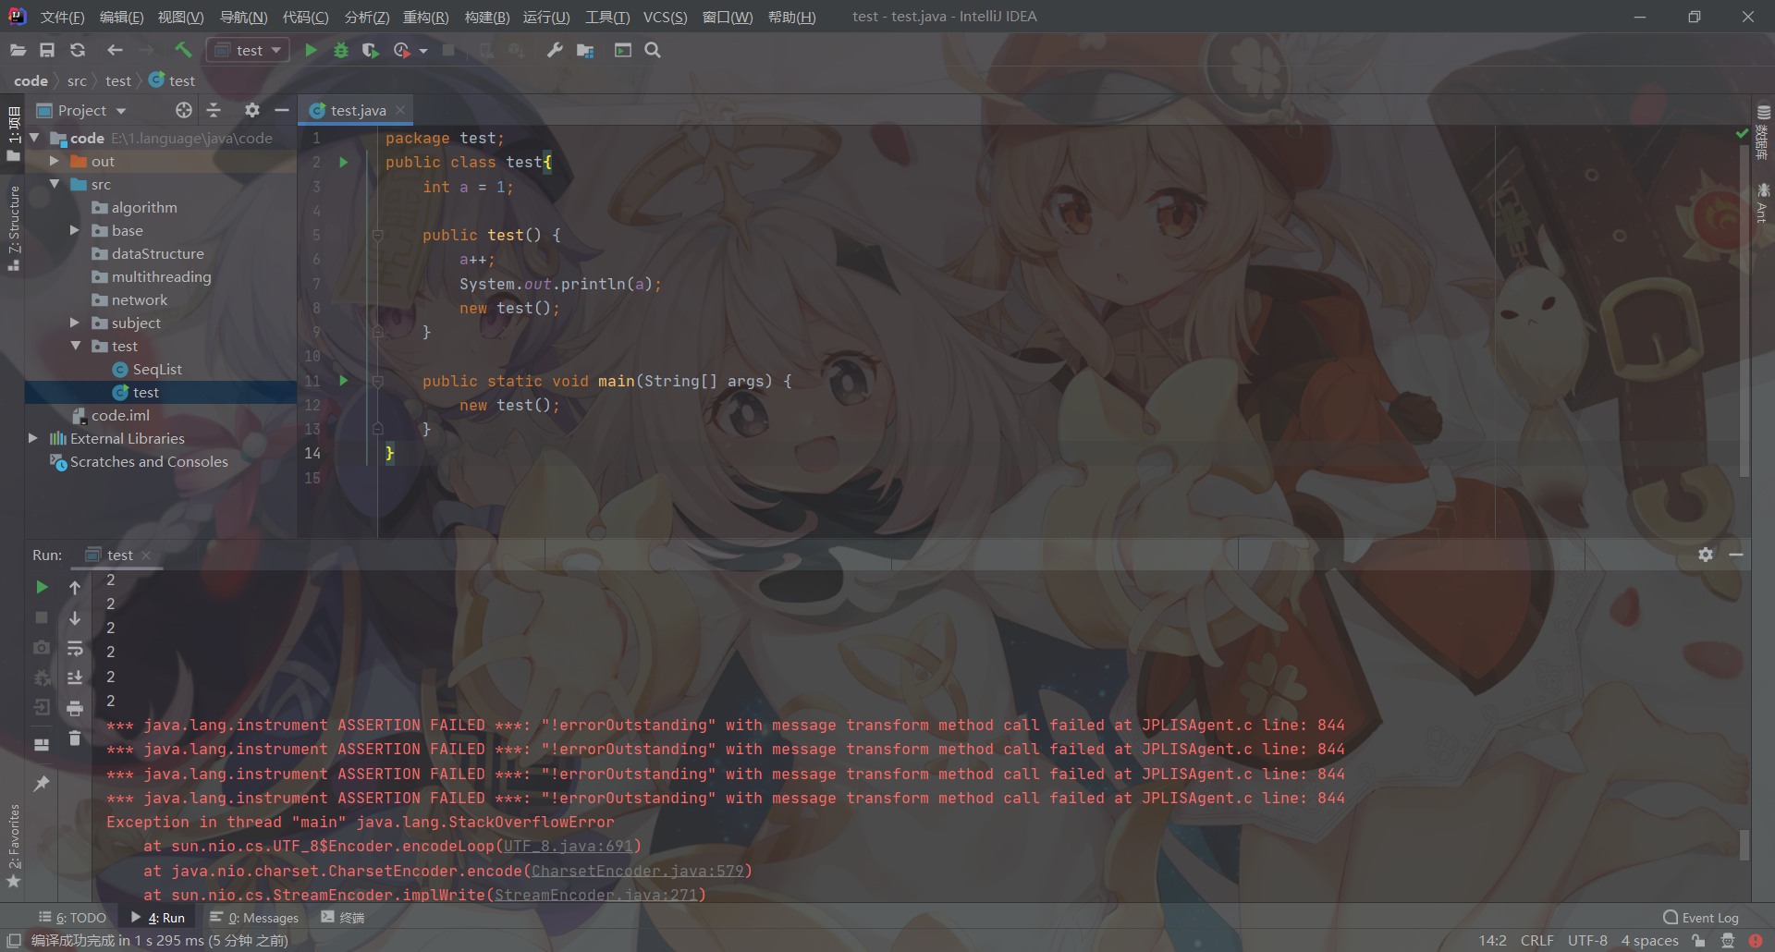Open UTF_8.java:691 stack trace link
This screenshot has width=1775, height=952.
(569, 846)
